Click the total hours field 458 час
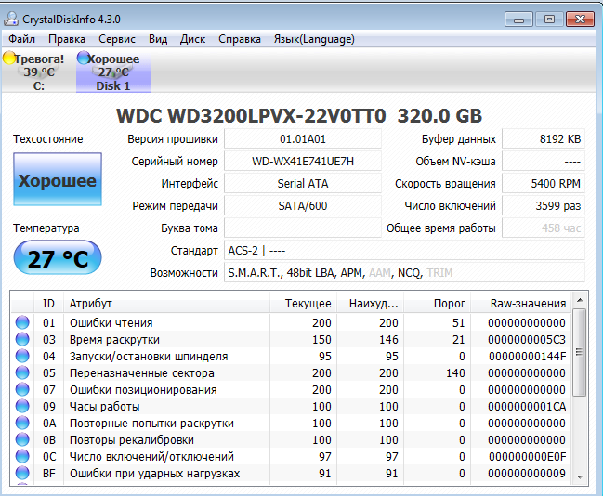This screenshot has height=496, width=603. tap(544, 228)
